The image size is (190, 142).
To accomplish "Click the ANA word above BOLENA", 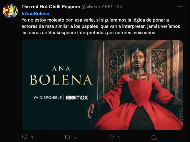I will click(61, 69).
